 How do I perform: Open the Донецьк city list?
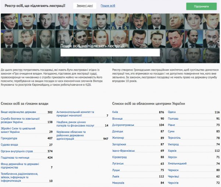117,131
